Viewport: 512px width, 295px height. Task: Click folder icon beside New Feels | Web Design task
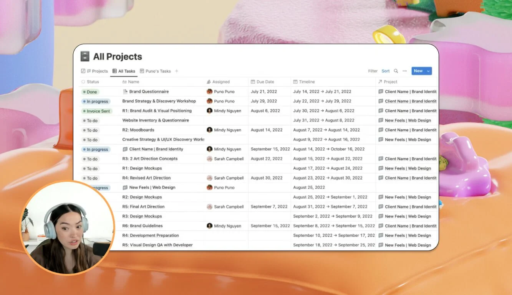point(125,188)
